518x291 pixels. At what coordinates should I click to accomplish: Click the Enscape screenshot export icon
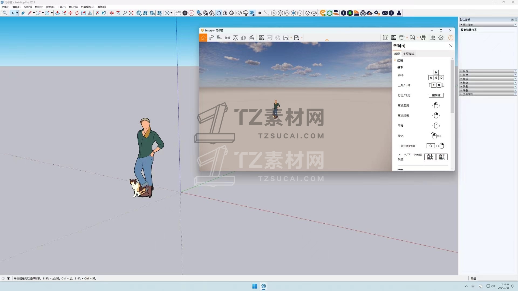pyautogui.click(x=261, y=38)
